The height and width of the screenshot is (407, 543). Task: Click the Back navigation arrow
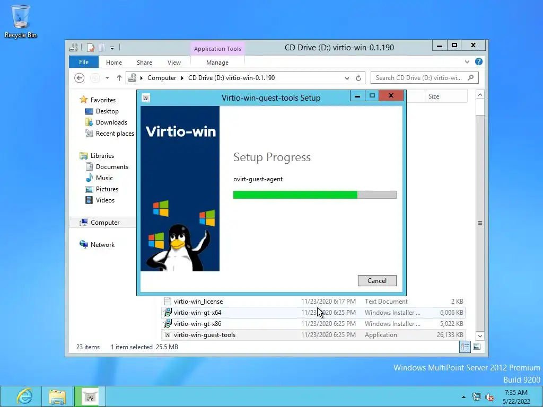tap(80, 78)
